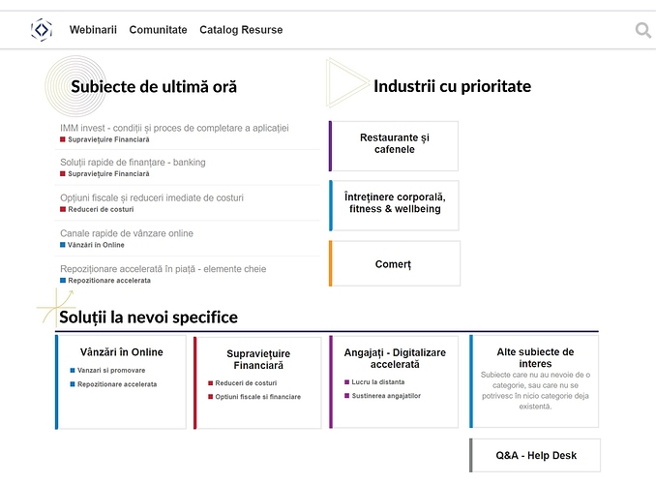Image resolution: width=656 pixels, height=484 pixels.
Task: Open Repozitionare accelerata subcategory in Vânzări card
Action: (117, 384)
